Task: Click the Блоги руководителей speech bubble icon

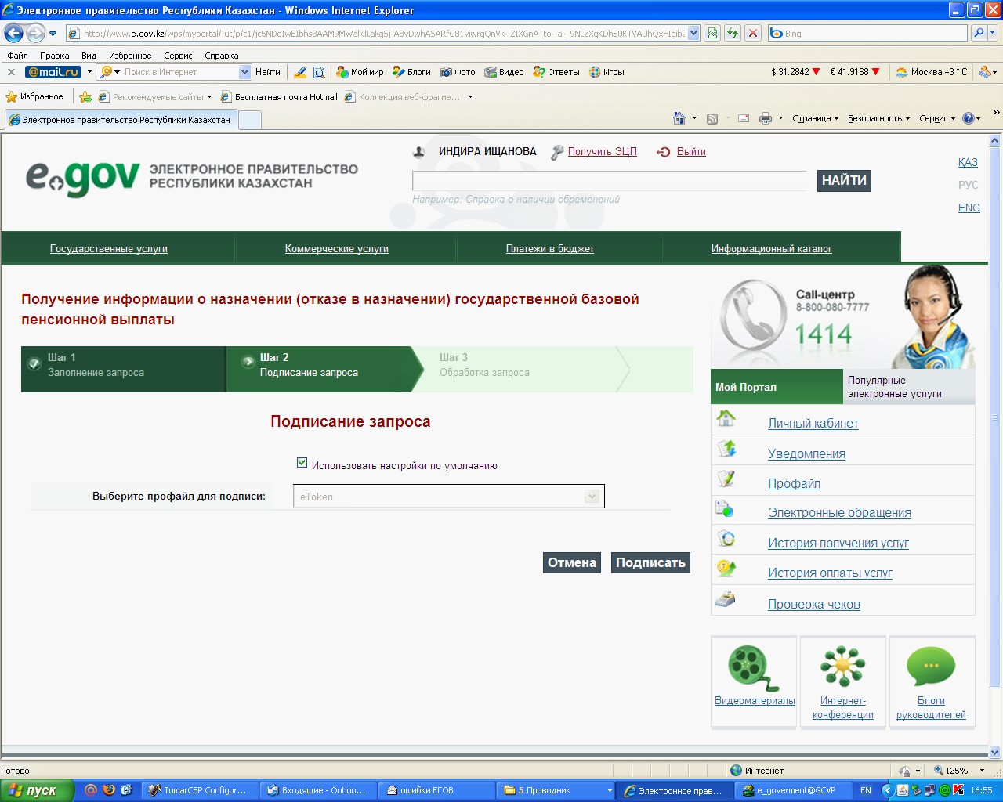Action: click(931, 667)
